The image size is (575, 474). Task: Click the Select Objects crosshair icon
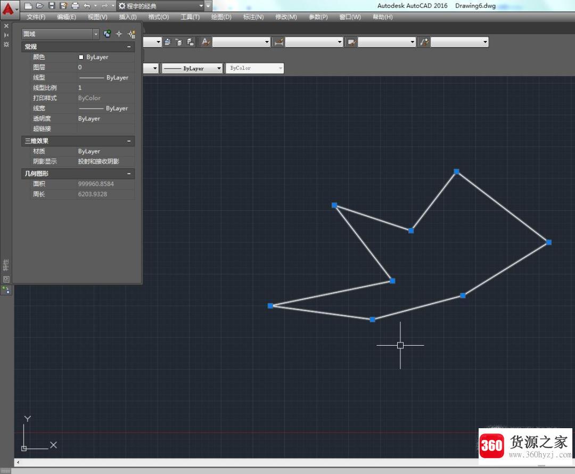(119, 34)
